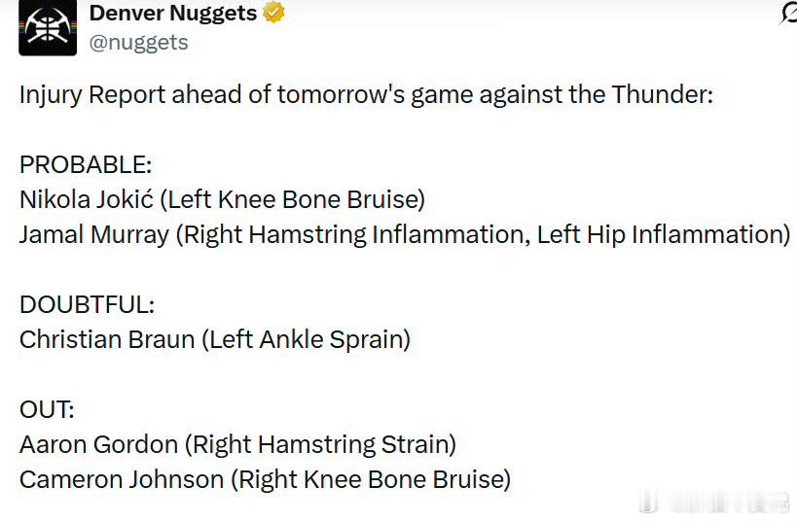Click the Christian Braun name
This screenshot has width=797, height=522.
pos(107,340)
